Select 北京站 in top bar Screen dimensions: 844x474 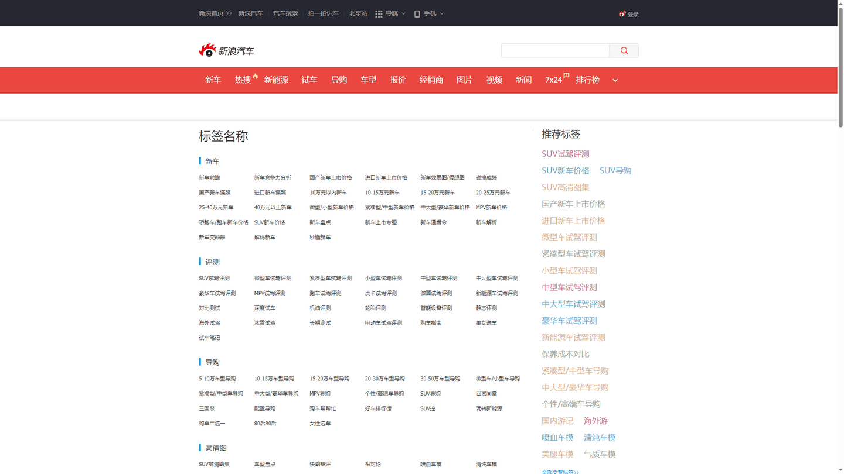(358, 13)
